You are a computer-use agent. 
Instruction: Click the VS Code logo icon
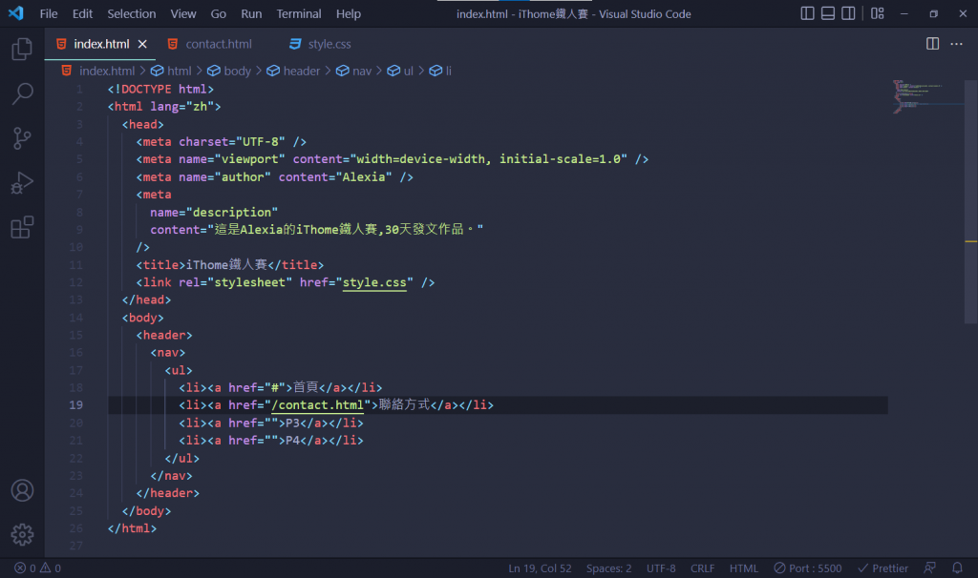coord(16,13)
